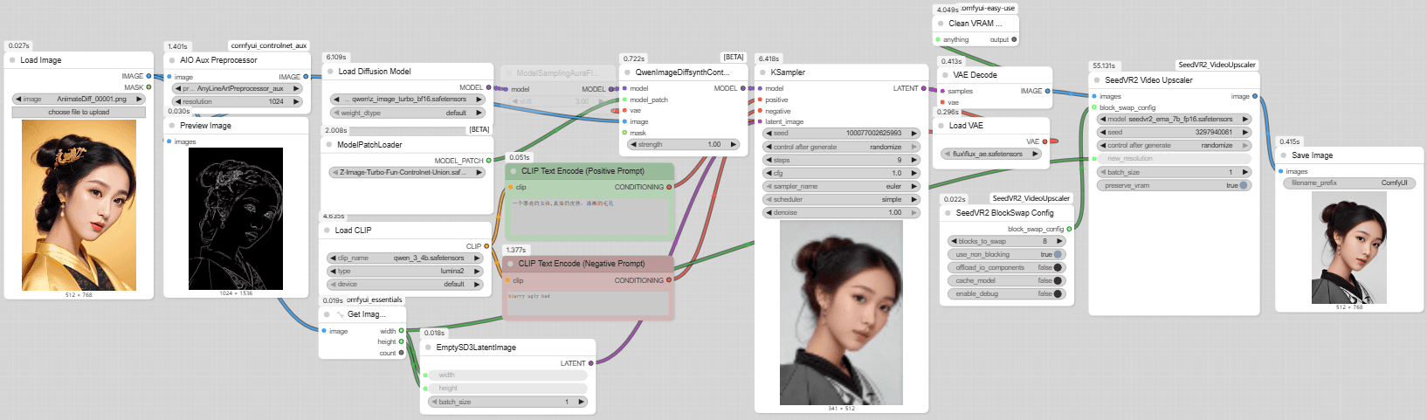Open the scheduler dropdown set to simple
This screenshot has width=1427, height=420.
point(841,199)
